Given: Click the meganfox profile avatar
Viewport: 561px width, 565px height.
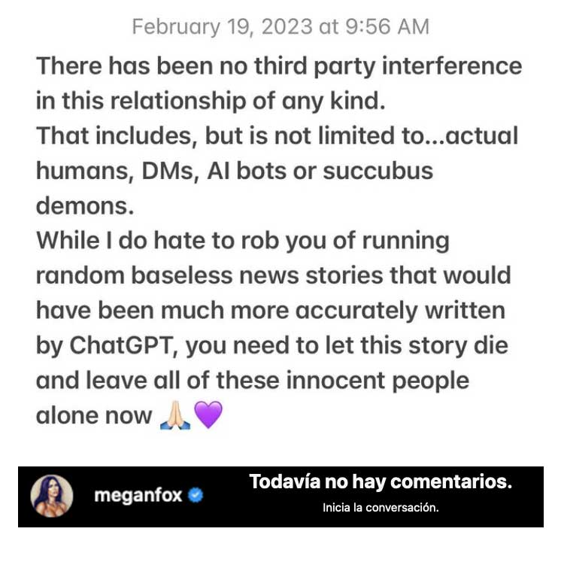Looking at the screenshot, I should point(52,497).
